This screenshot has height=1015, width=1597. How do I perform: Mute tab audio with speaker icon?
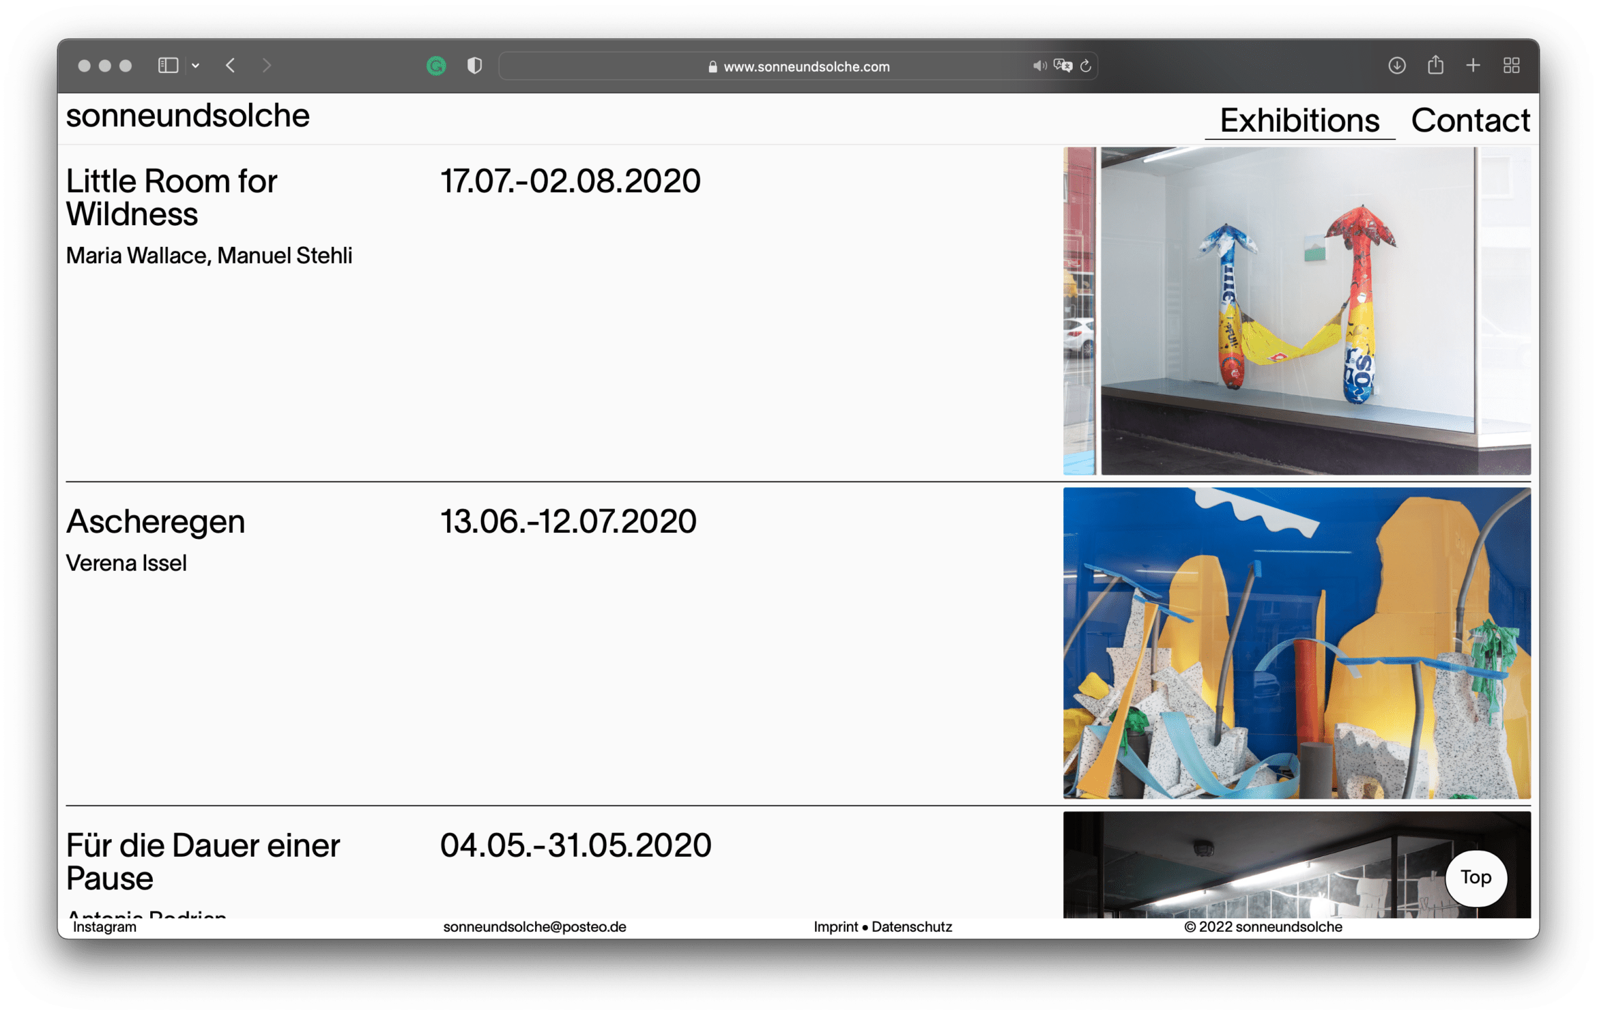pos(1039,65)
